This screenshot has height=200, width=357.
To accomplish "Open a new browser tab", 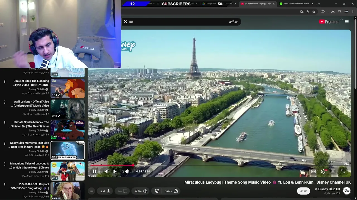I will (319, 4).
